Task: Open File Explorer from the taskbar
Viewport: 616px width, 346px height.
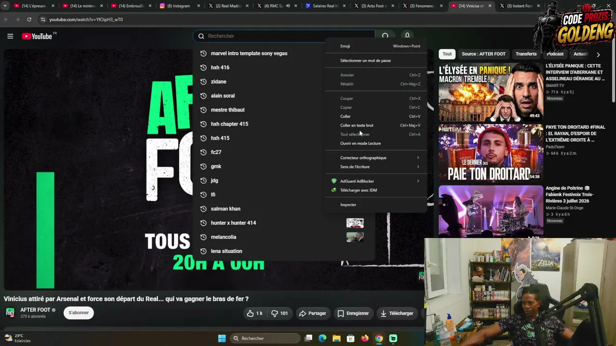Action: tap(336, 338)
